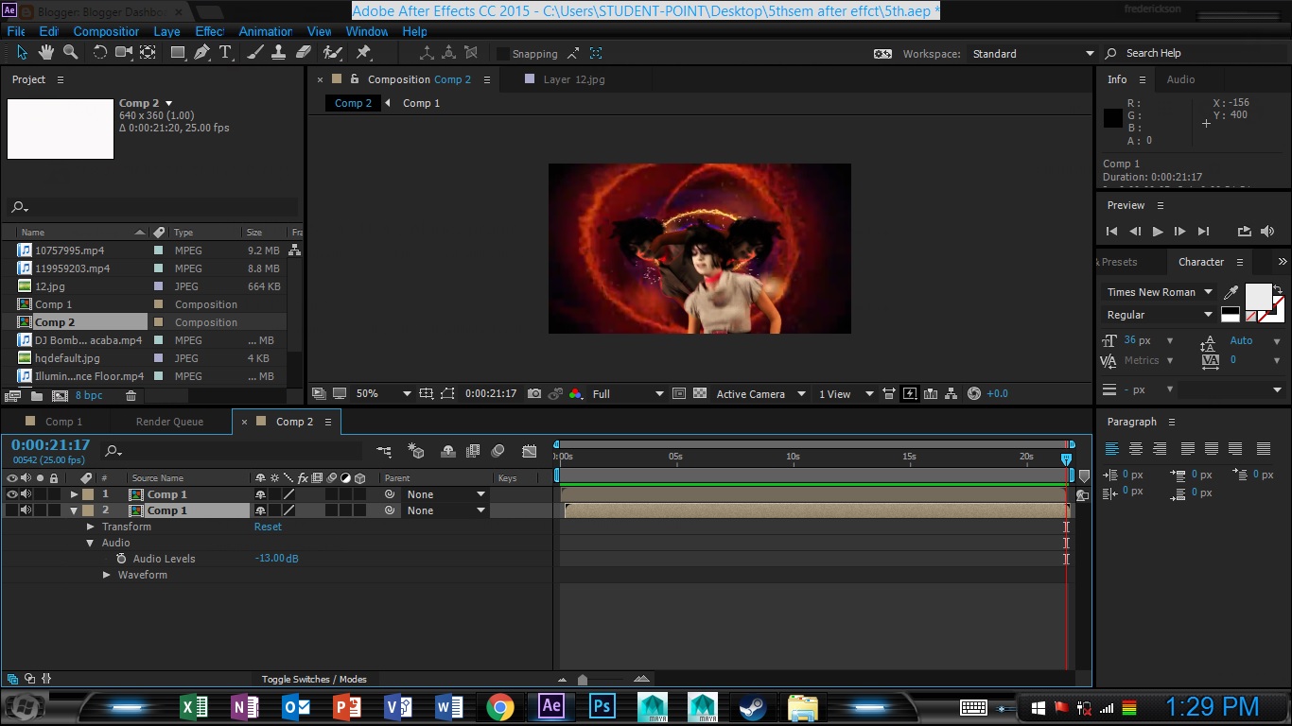Open the File menu
The height and width of the screenshot is (726, 1292).
(x=16, y=31)
